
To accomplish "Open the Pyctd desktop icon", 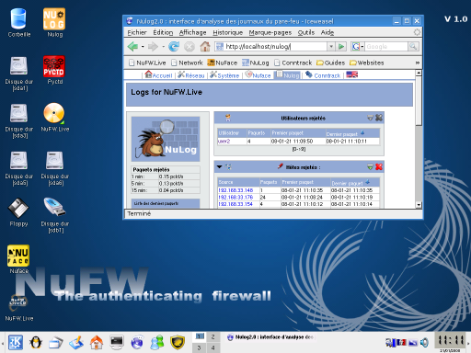I will (x=54, y=70).
